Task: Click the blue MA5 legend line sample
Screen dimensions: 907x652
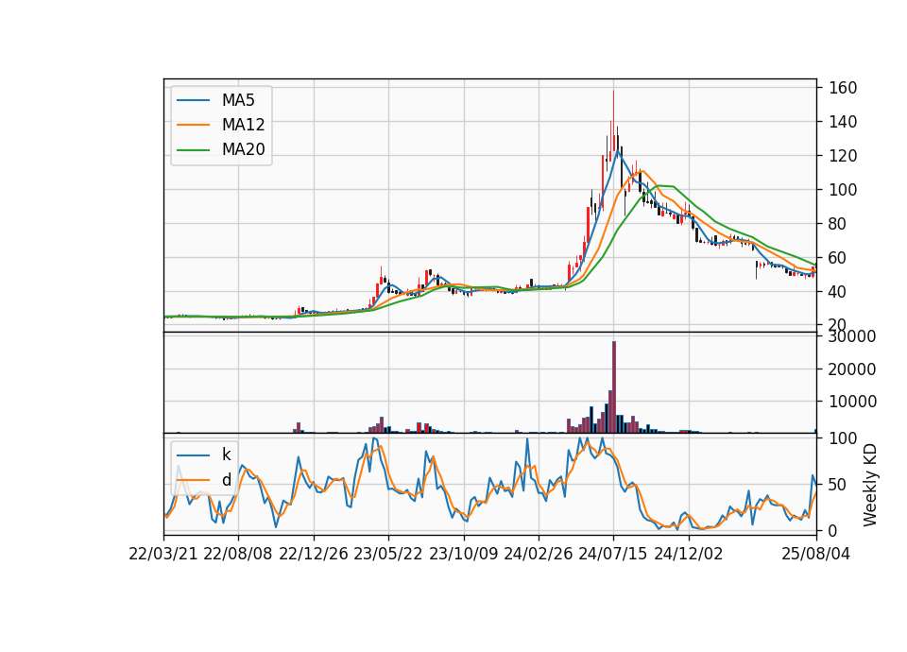Action: tap(193, 100)
